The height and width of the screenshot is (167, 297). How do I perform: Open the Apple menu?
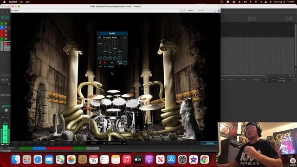(x=4, y=2)
